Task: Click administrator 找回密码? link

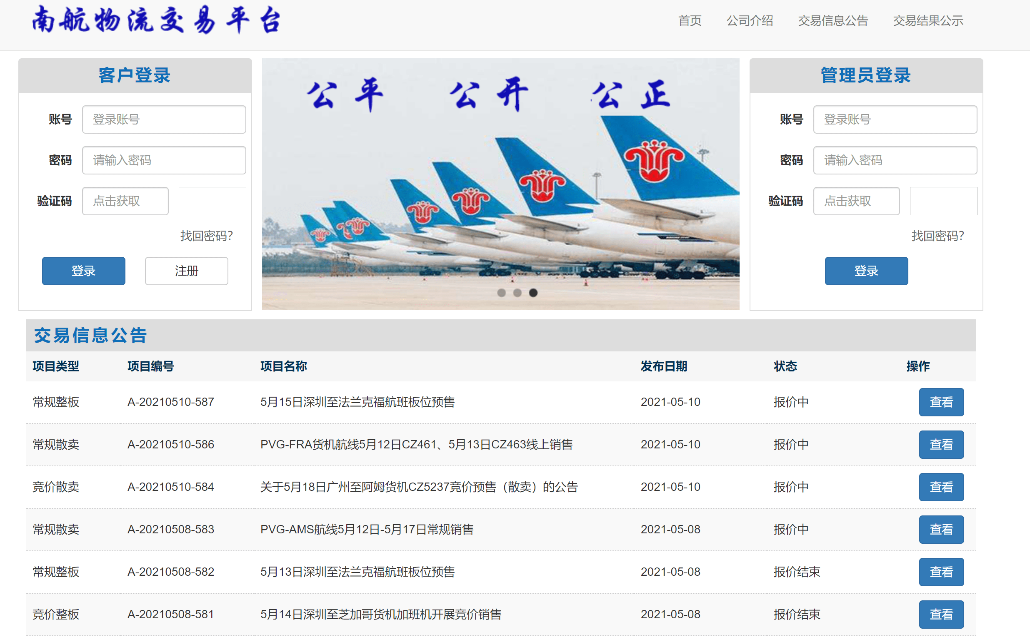Action: (938, 236)
